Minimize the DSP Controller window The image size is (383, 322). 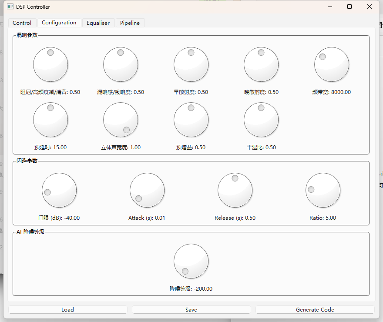click(330, 7)
